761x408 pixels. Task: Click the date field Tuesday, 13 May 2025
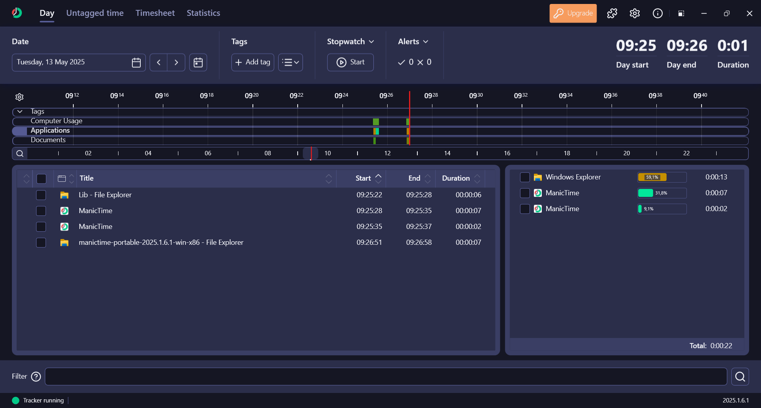78,63
